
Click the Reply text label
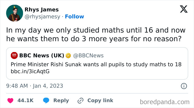[x=61, y=100]
